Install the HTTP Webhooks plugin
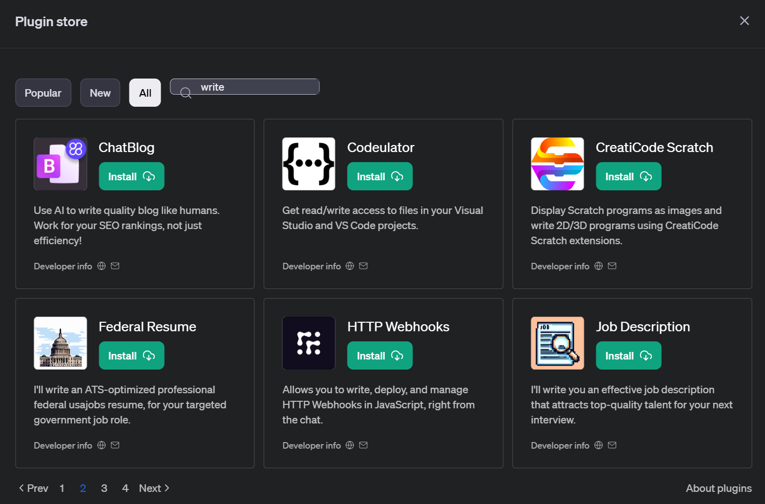 379,355
